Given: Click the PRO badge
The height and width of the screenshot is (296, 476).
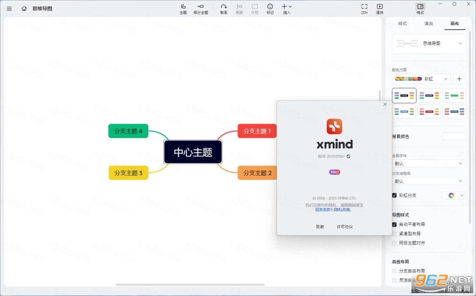Looking at the screenshot, I should pyautogui.click(x=335, y=172).
